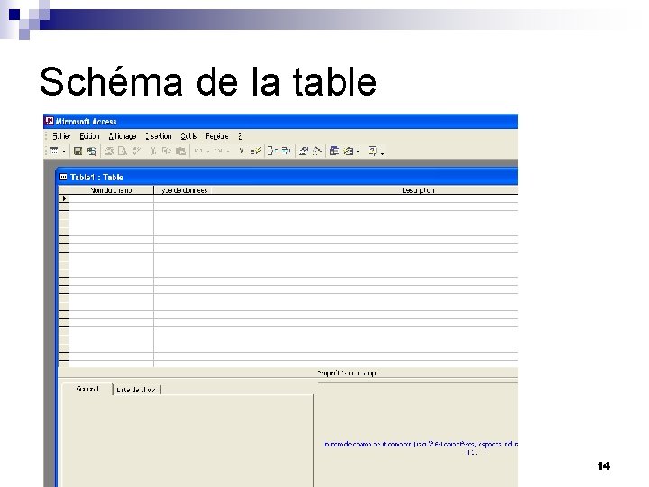Click the Nom du champ column header
Viewport: 649px width, 487px height.
point(111,190)
